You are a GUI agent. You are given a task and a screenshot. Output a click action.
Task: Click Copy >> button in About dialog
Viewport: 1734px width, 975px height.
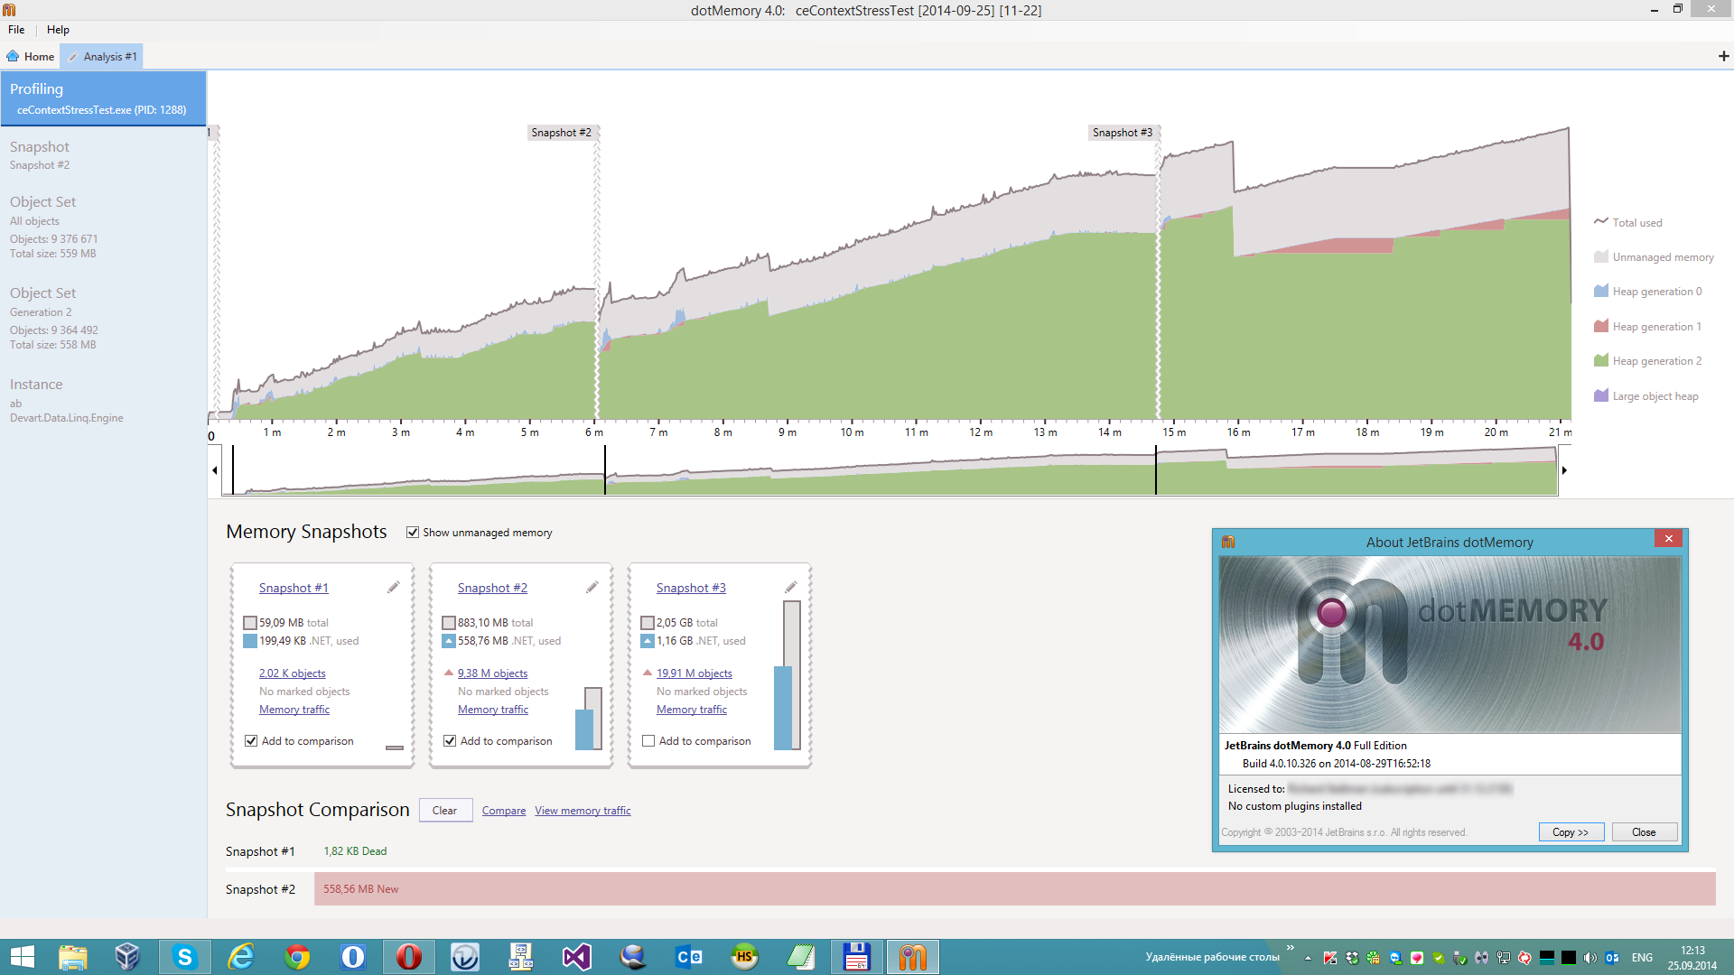coord(1571,832)
